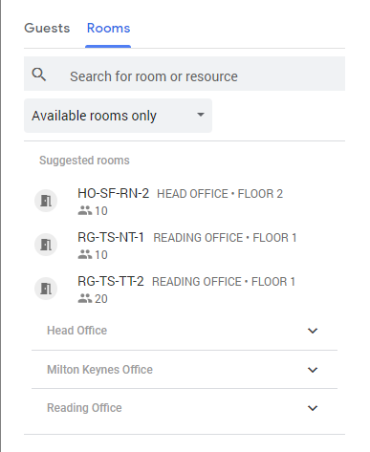Expand the Head Office section chevron
Viewport: 370px width, 452px height.
coord(313,331)
